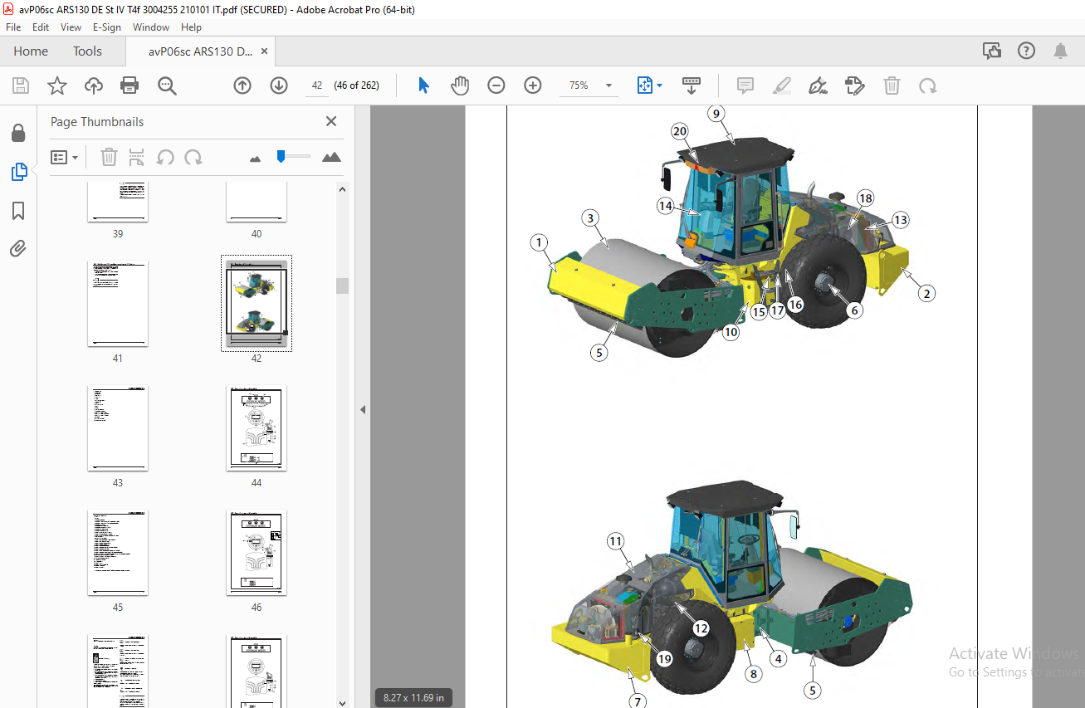Switch to the Home tab

pos(31,51)
